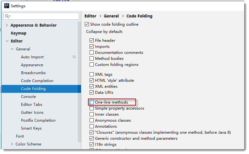249x154 pixels.
Task: Collapse the General subtree arrow
Action: click(x=12, y=49)
